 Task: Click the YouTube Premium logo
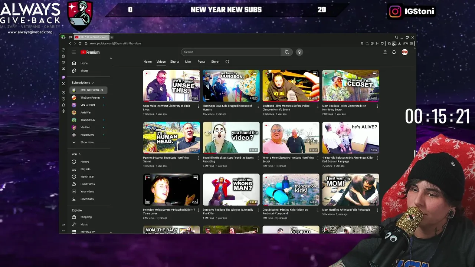(x=90, y=52)
